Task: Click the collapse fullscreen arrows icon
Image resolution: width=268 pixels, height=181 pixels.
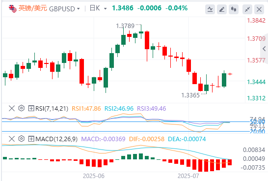Action: 247,9
